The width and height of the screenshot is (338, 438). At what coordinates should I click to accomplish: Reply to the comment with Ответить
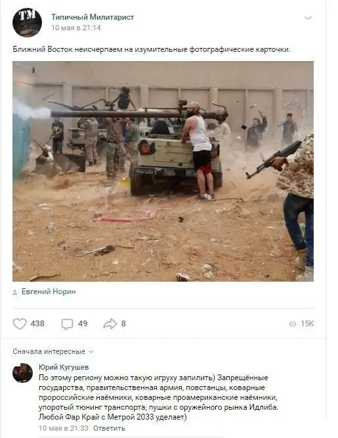click(109, 428)
